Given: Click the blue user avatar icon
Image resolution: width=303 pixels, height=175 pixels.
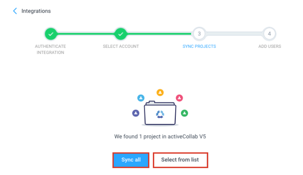Looking at the screenshot, I should click(141, 98).
